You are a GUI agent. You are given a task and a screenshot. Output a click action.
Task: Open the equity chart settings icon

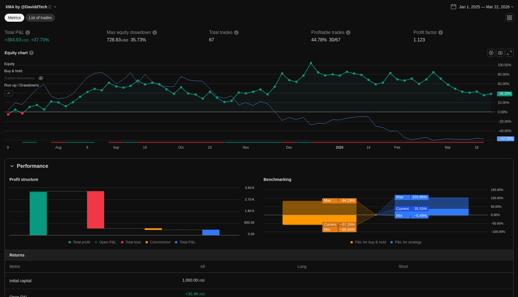(x=491, y=53)
